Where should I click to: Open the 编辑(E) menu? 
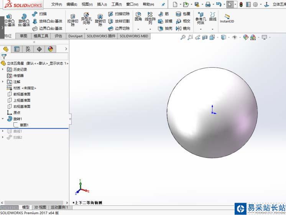[72, 4]
